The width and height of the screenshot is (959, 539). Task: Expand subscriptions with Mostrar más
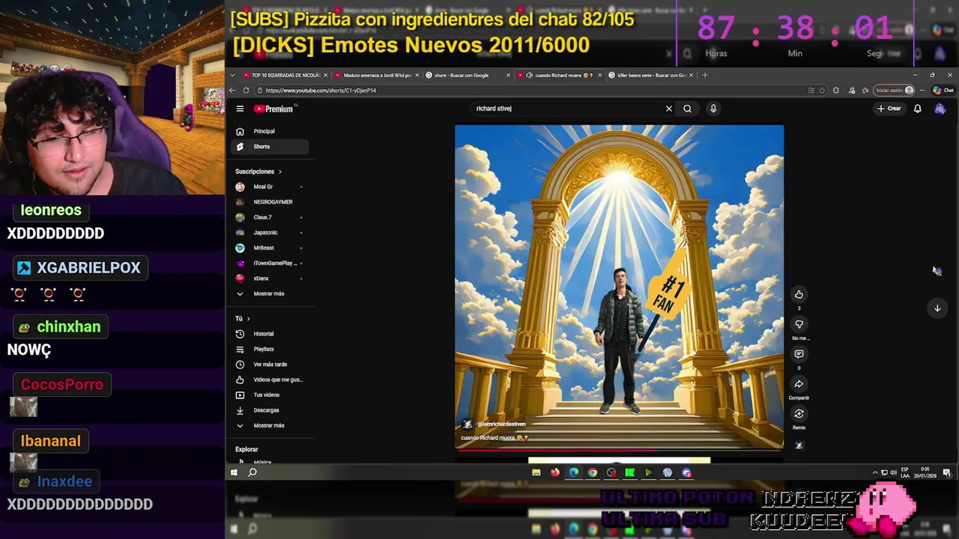tap(270, 293)
